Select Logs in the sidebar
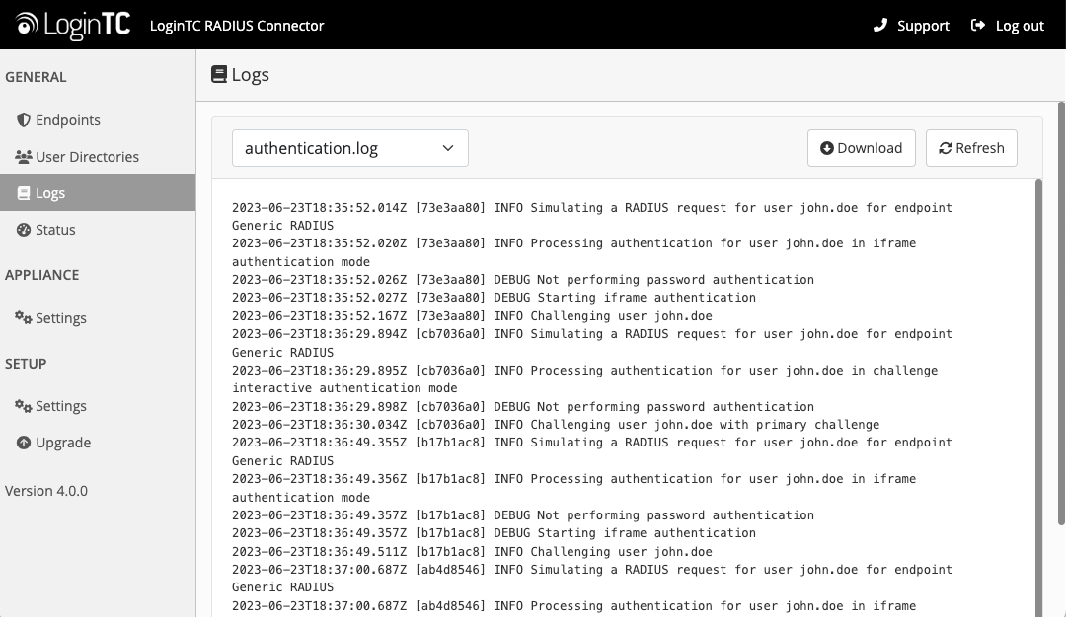The image size is (1066, 617). (98, 193)
